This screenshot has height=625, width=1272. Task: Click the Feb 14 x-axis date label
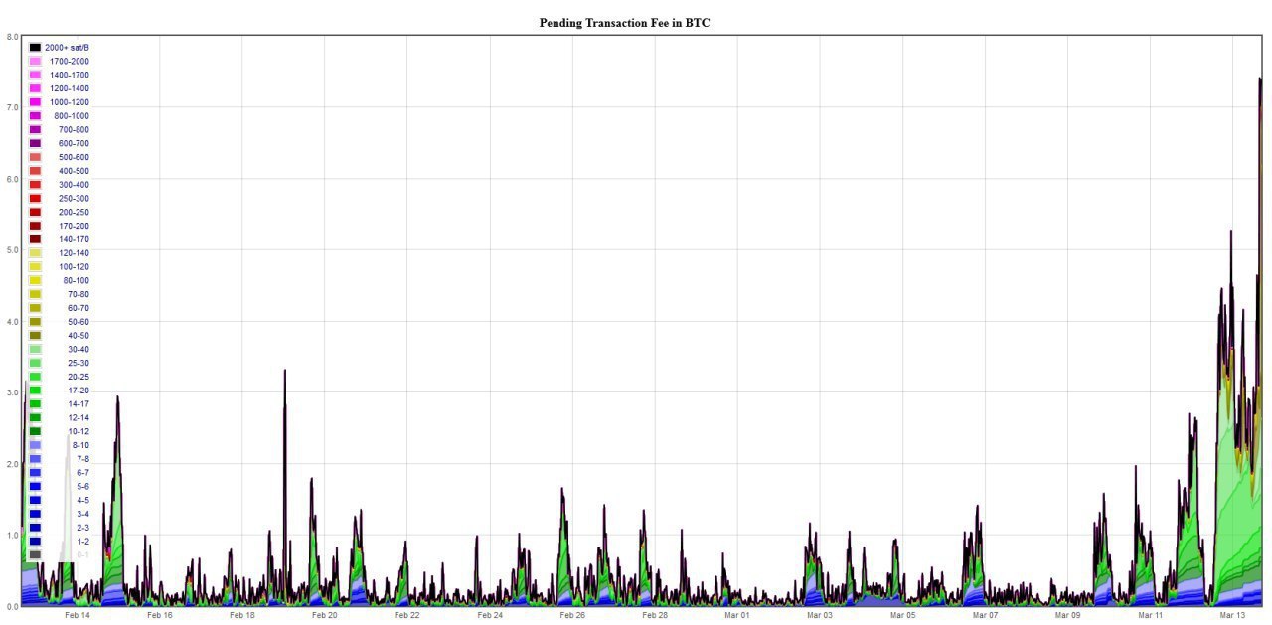coord(78,616)
